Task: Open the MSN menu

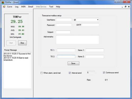Action: pyautogui.click(x=23, y=7)
